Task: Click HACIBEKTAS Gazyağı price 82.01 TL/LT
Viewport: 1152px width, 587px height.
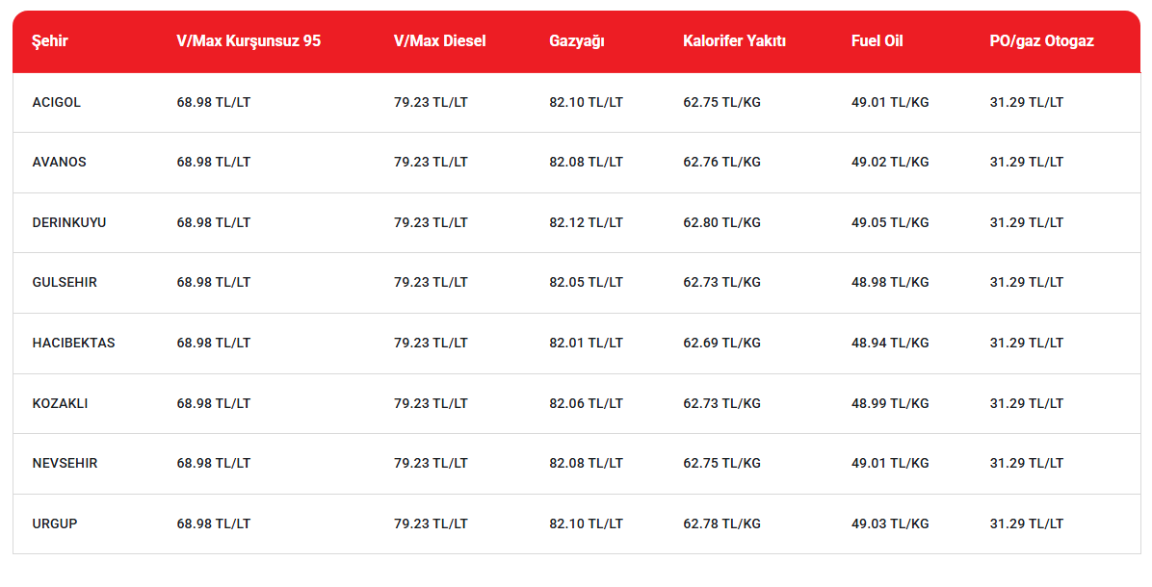Action: (x=586, y=343)
